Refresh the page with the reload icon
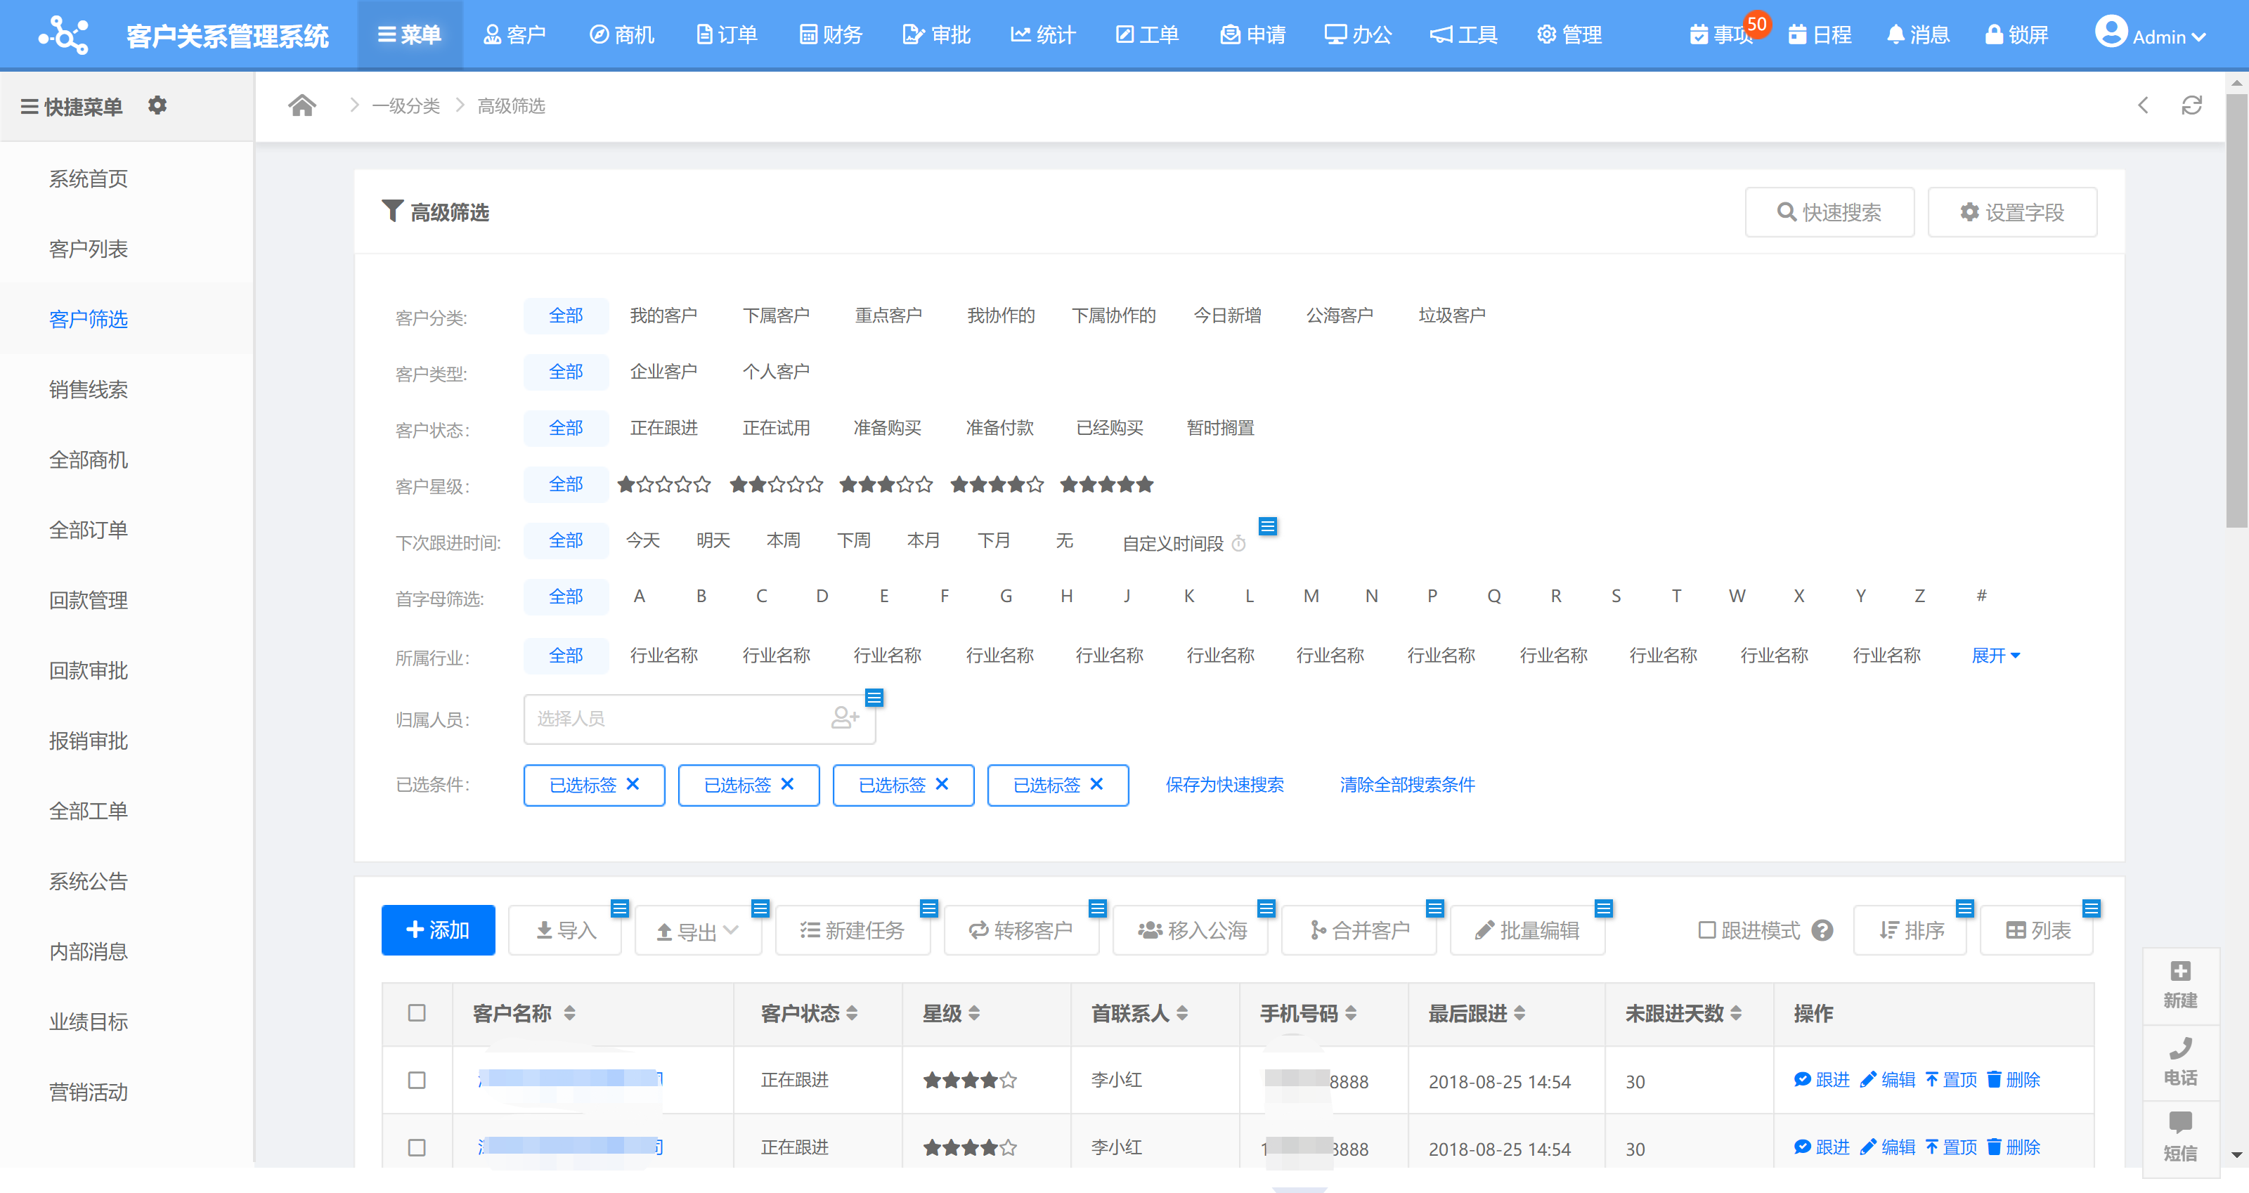The image size is (2249, 1193). pyautogui.click(x=2191, y=105)
